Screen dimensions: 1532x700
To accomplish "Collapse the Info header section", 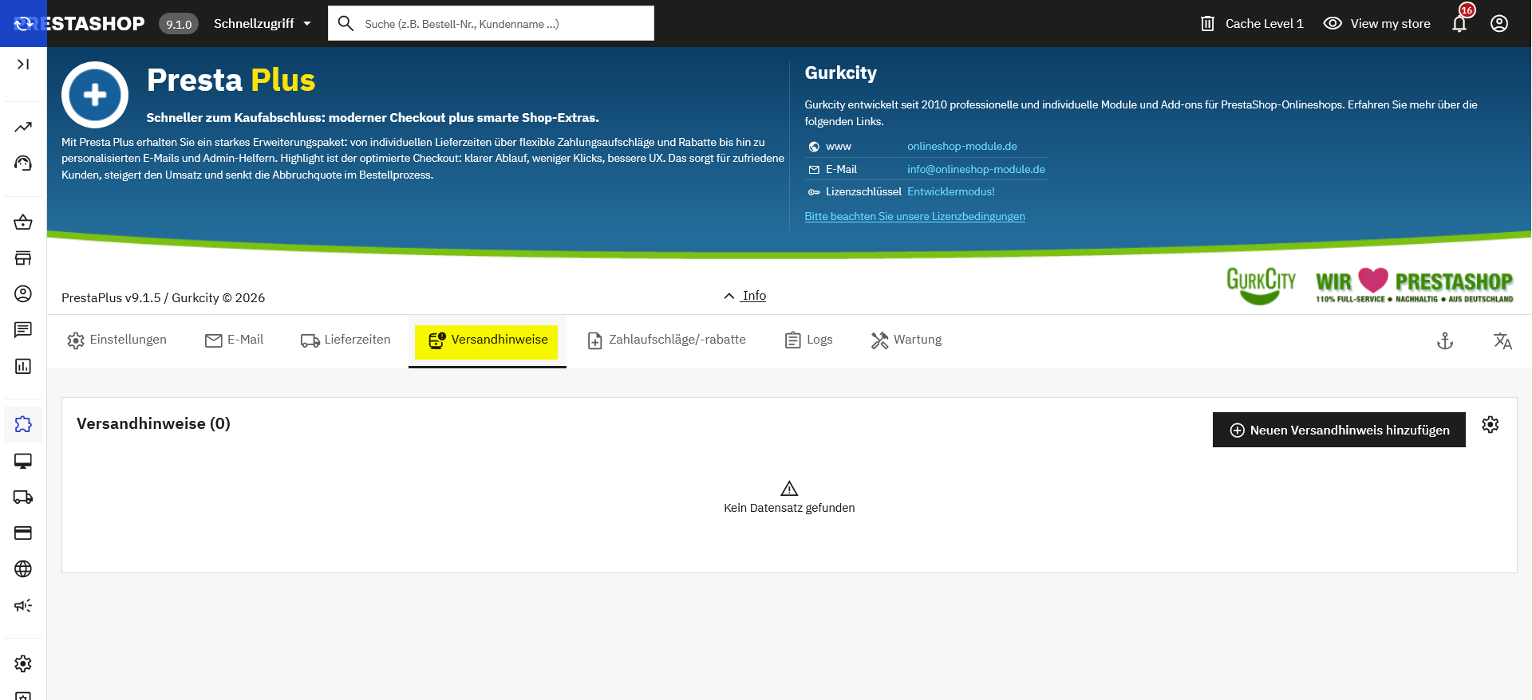I will pos(744,296).
